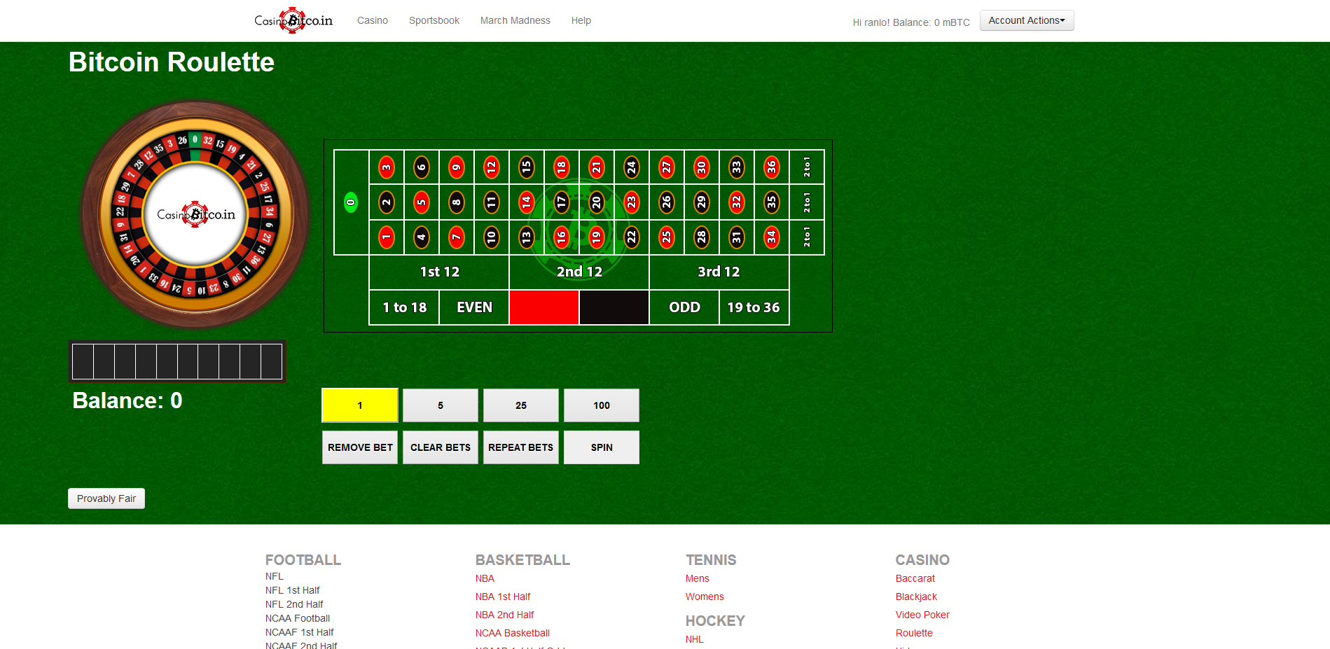The image size is (1330, 649).
Task: Bet on red number 36 chip
Action: click(x=772, y=167)
